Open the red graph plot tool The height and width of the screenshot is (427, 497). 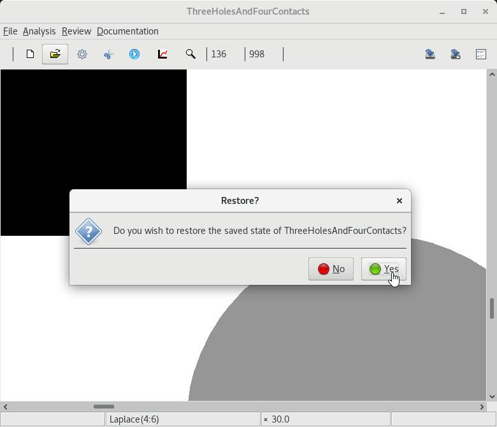[x=162, y=54]
